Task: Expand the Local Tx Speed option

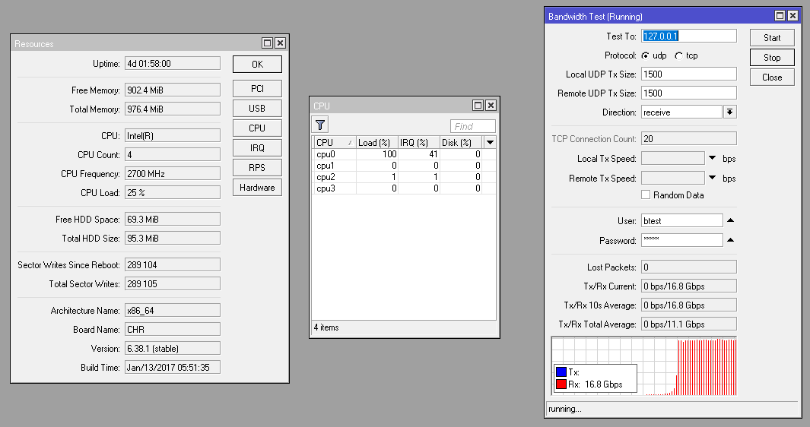Action: (x=713, y=158)
